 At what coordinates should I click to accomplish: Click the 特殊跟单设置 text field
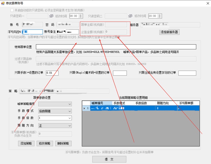(x=116, y=47)
